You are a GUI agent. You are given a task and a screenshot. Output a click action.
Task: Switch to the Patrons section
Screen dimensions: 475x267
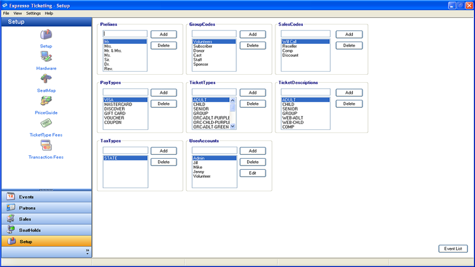46,208
